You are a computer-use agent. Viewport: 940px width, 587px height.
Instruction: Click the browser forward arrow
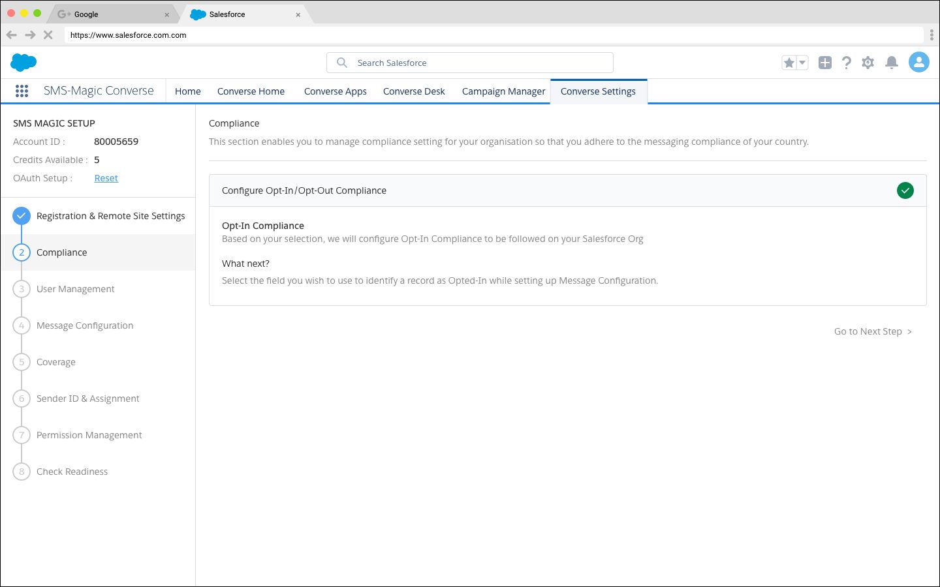[x=30, y=35]
